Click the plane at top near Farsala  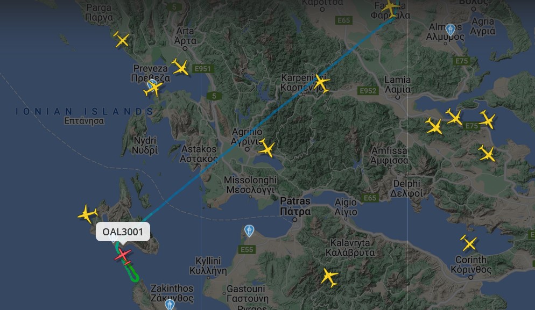click(x=390, y=8)
